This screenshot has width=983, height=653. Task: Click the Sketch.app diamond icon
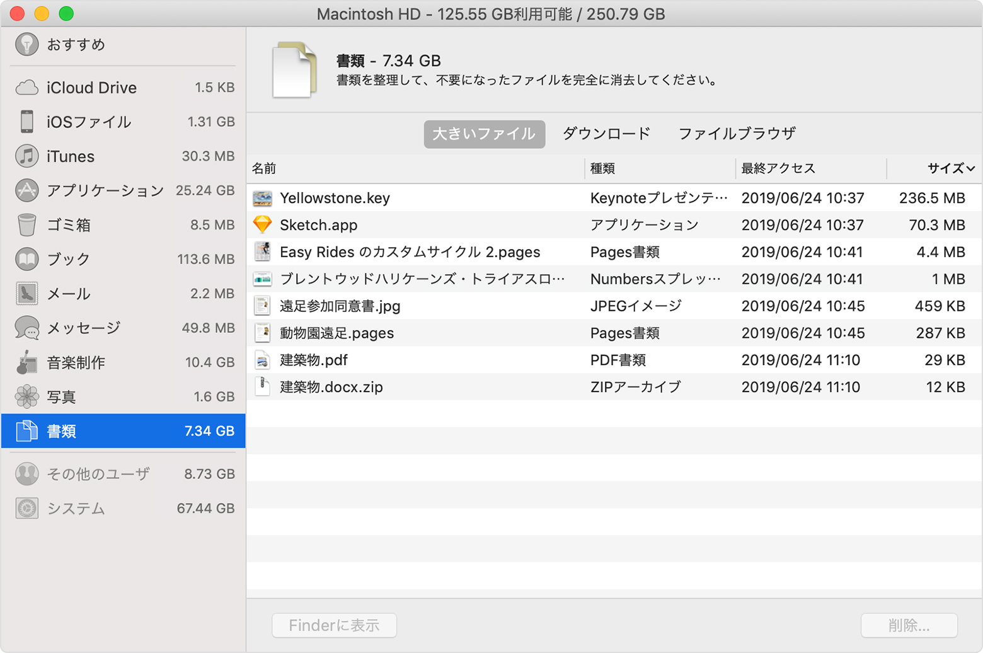click(x=262, y=224)
